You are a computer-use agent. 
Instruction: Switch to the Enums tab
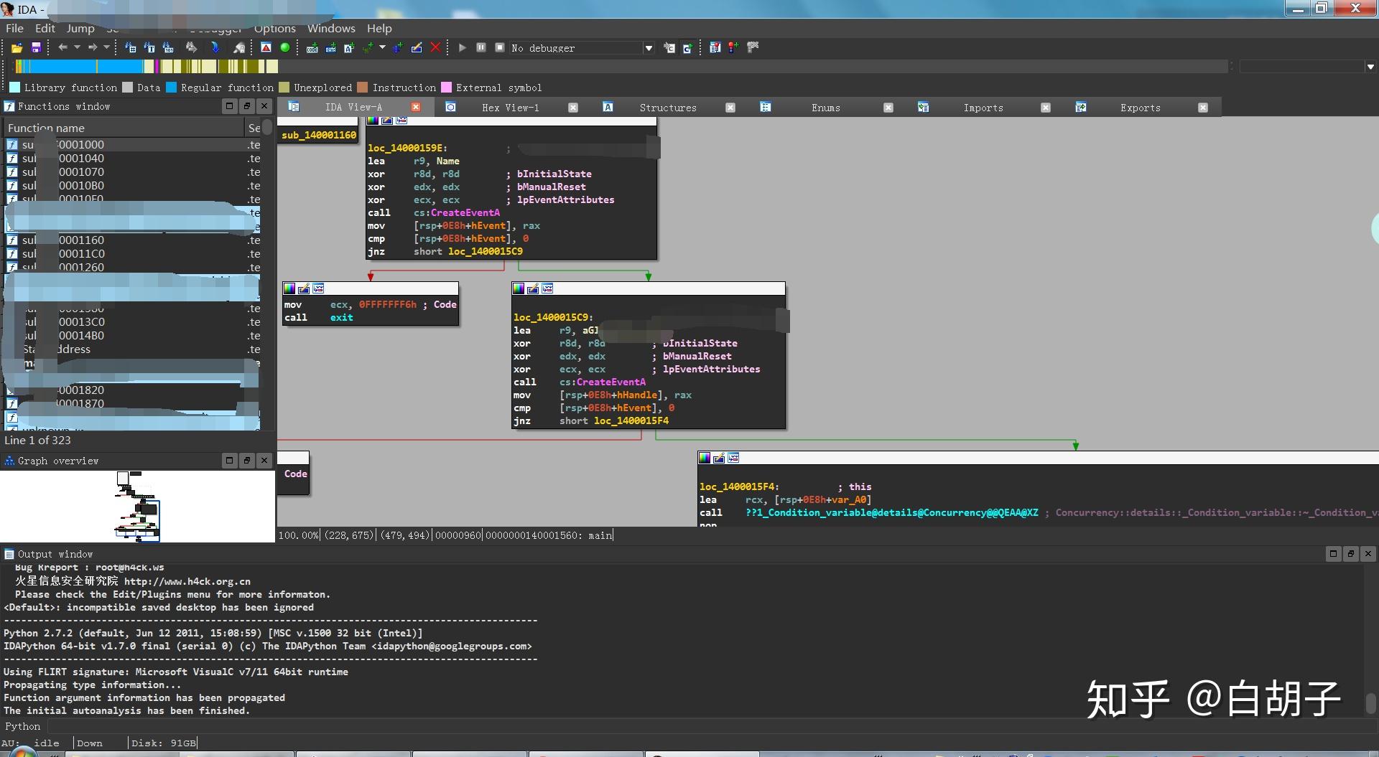point(826,108)
